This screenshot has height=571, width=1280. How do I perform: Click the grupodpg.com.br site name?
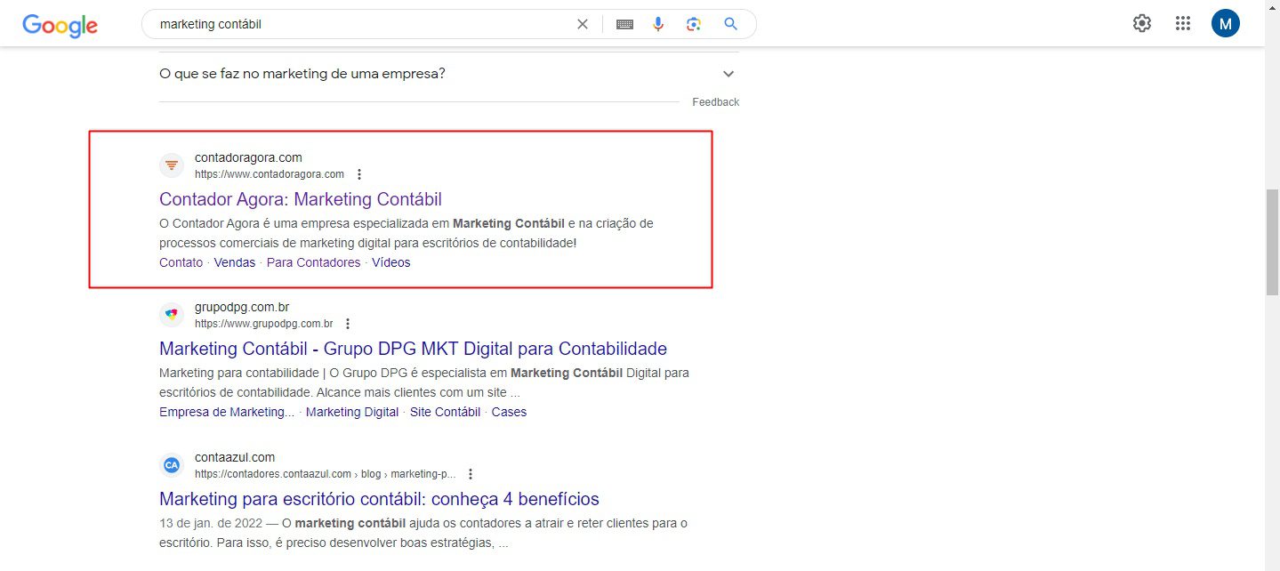point(242,307)
